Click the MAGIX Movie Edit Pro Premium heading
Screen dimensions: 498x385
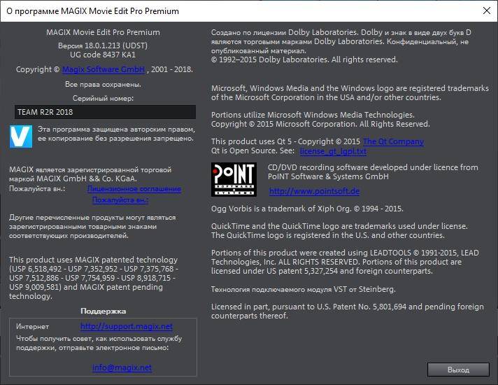click(104, 32)
